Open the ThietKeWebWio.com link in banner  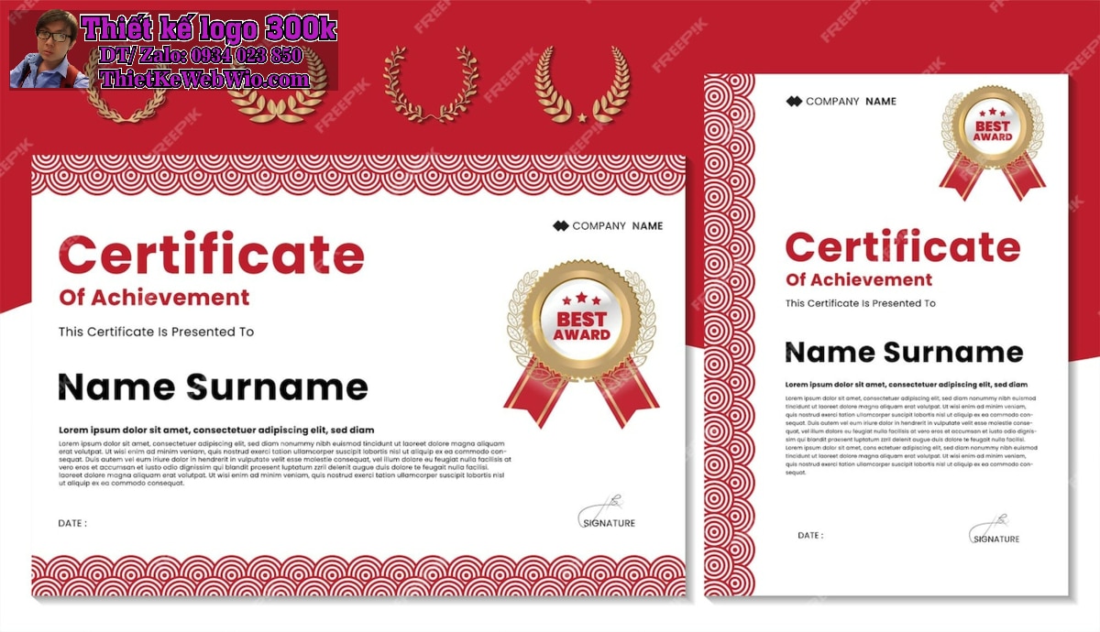[205, 80]
